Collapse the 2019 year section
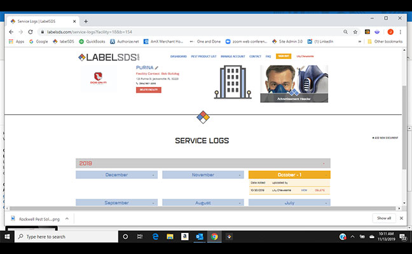This screenshot has width=412, height=254. (x=203, y=163)
